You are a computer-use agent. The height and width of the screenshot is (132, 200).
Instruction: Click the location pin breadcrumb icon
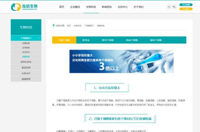(53, 25)
